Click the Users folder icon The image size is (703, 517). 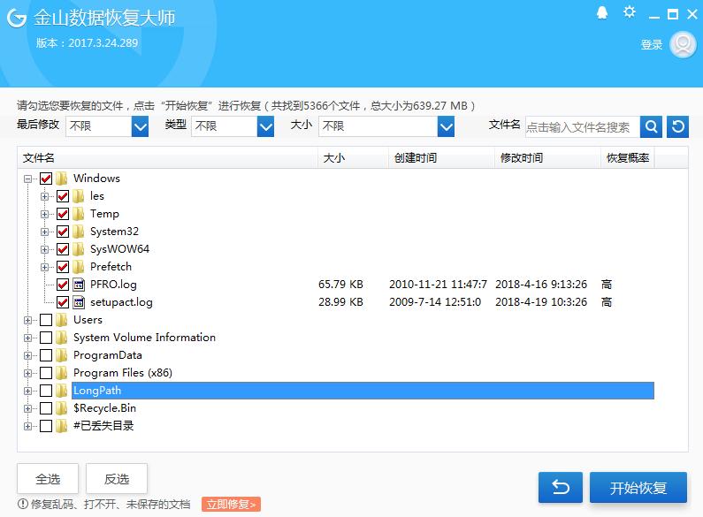(61, 320)
